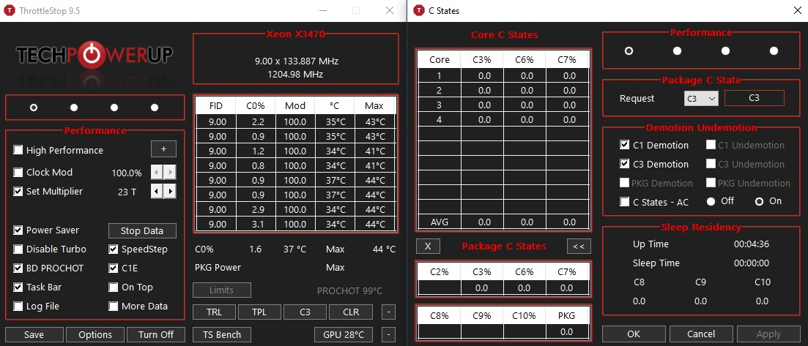This screenshot has width=808, height=346.
Task: Click the C3 value field beside Request
Action: click(x=755, y=98)
